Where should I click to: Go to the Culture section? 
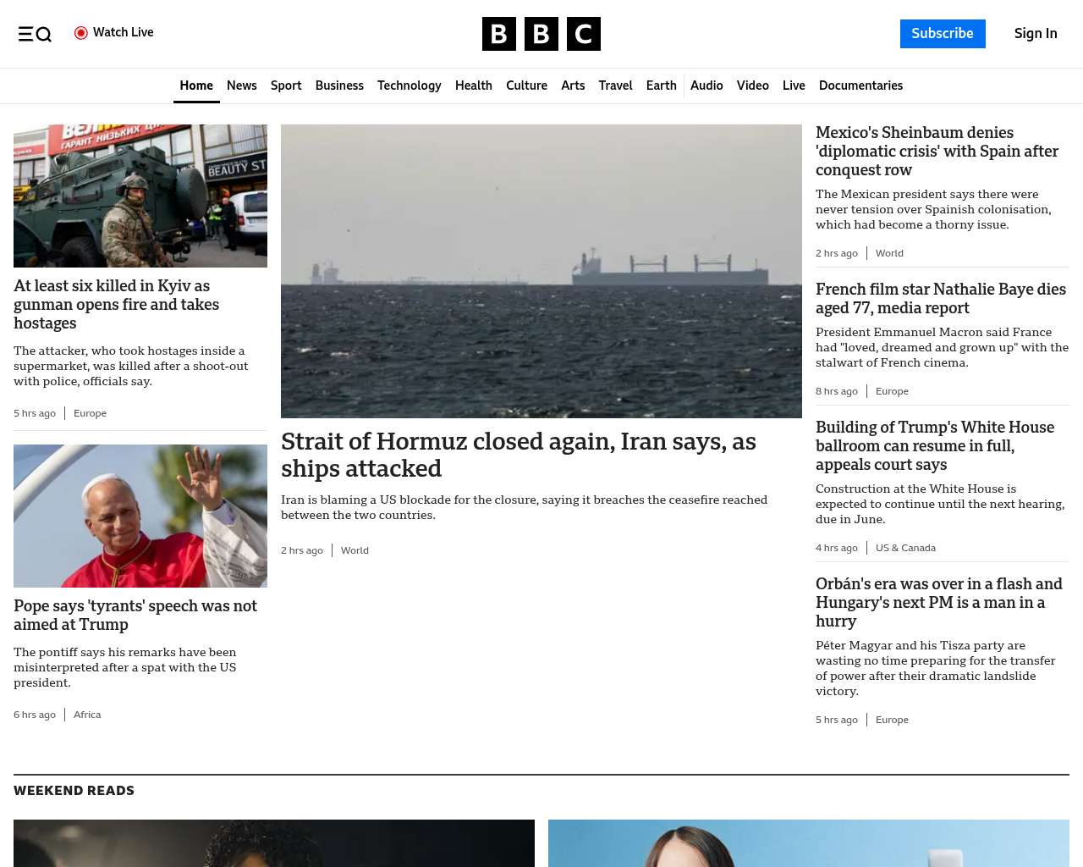(526, 86)
